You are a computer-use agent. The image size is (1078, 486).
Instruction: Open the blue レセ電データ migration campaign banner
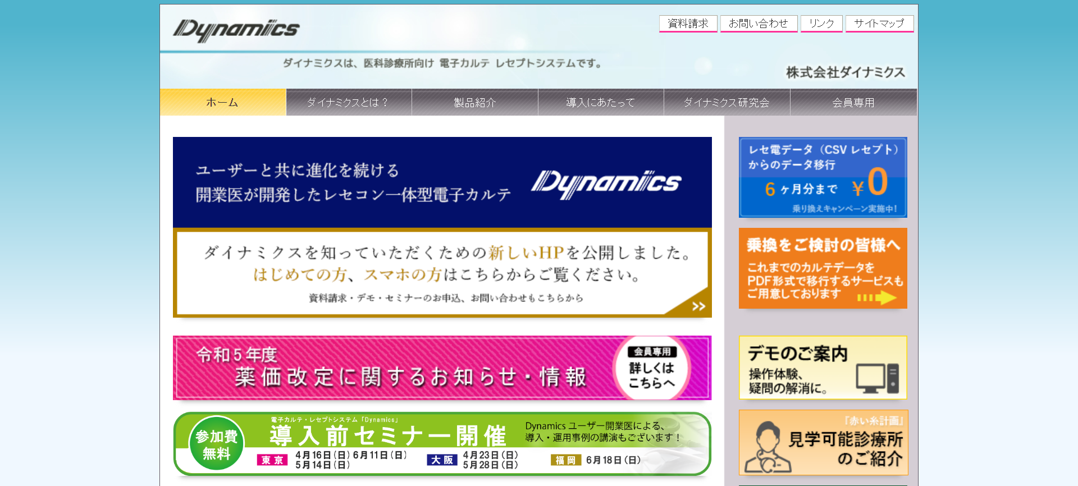point(823,177)
